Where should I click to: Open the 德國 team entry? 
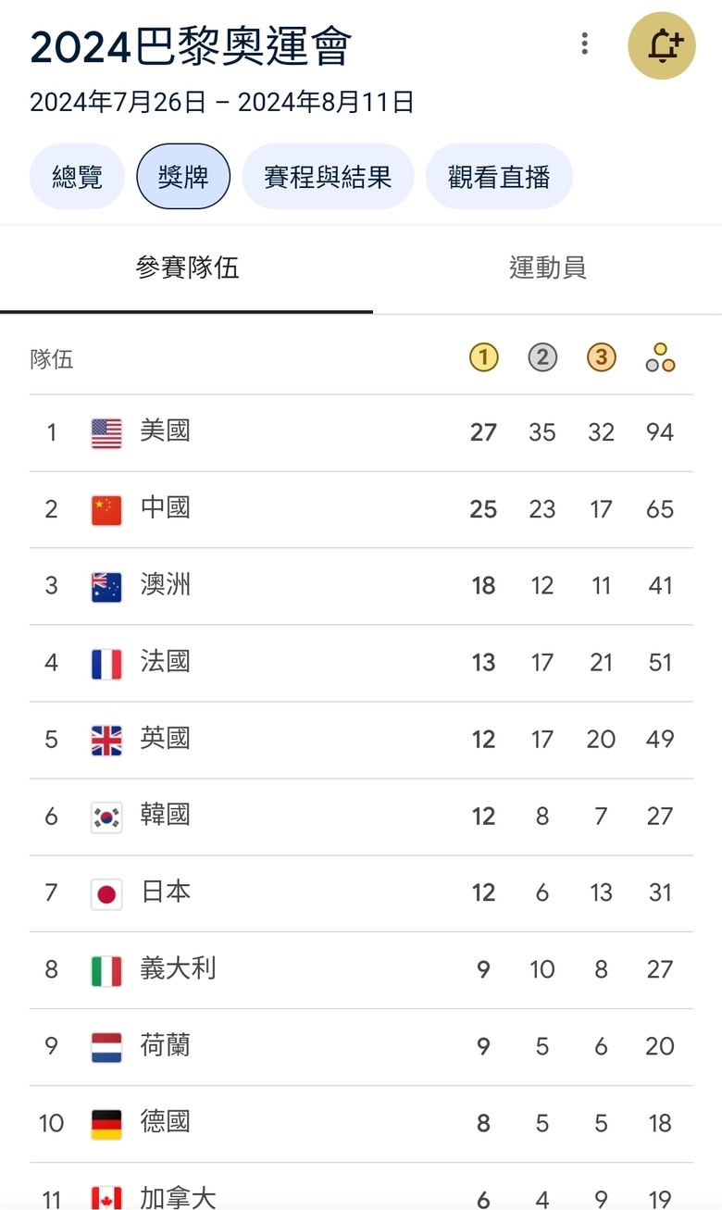361,1124
